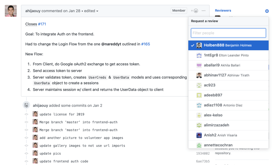The height and width of the screenshot is (165, 274).
Task: Click avatar beside 'update license for 2019'
Action: (x=35, y=114)
